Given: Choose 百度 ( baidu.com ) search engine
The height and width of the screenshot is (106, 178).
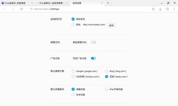Looking at the screenshot, I should [x=106, y=77].
